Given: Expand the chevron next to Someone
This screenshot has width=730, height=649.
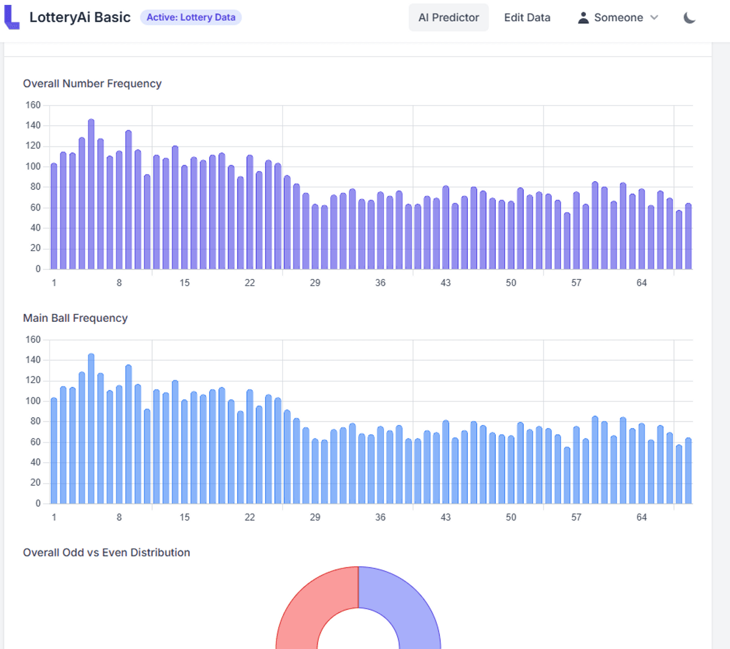Looking at the screenshot, I should (x=655, y=18).
